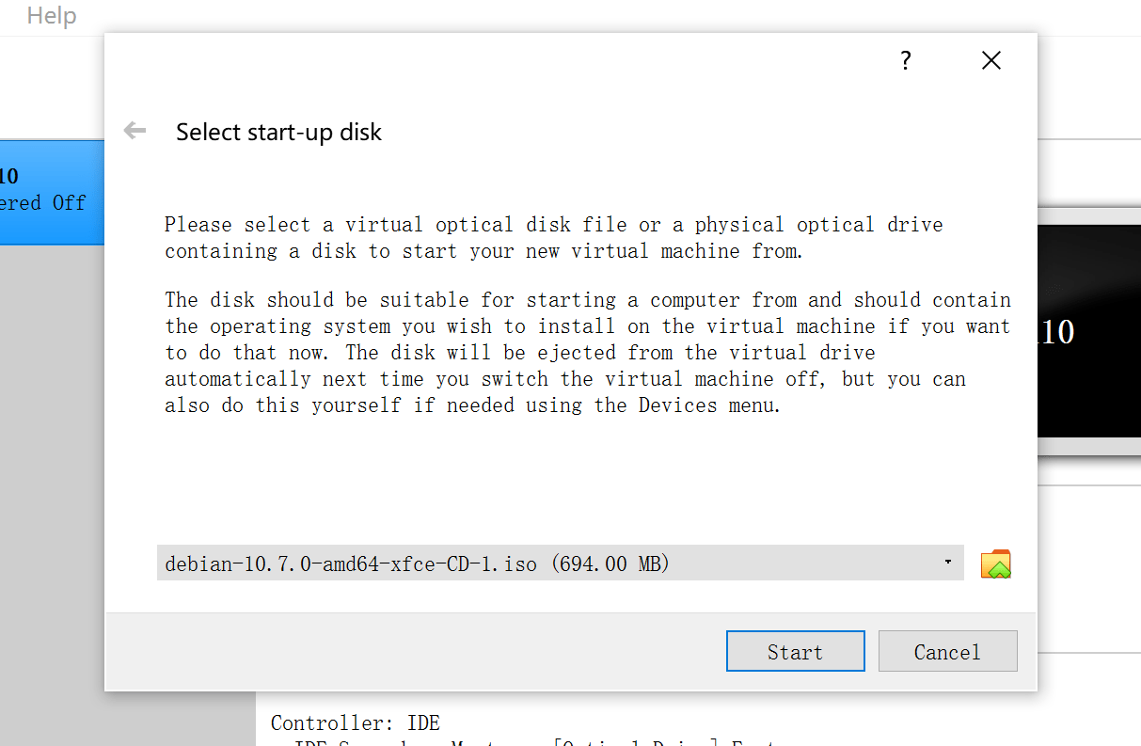Open the folder icon to choose a disk file
The height and width of the screenshot is (746, 1141).
pos(995,563)
